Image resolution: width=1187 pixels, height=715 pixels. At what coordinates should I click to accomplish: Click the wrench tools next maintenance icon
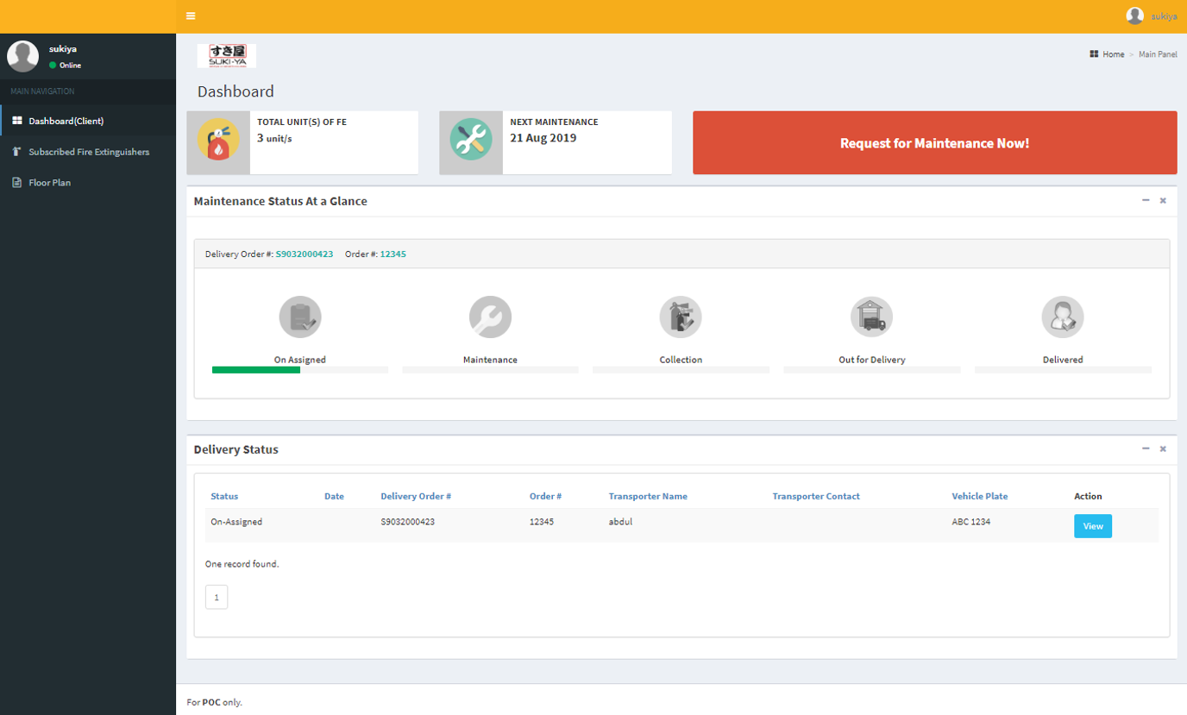pyautogui.click(x=471, y=142)
